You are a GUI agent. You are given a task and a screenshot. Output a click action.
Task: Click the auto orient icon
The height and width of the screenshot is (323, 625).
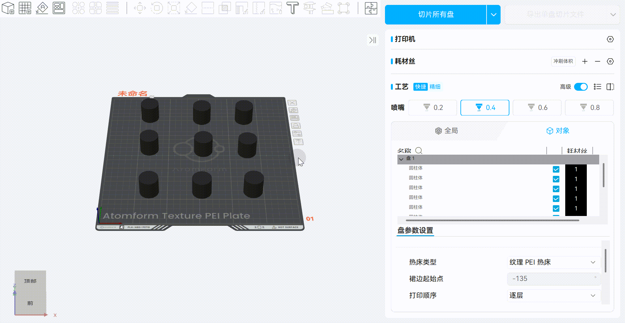pos(42,8)
